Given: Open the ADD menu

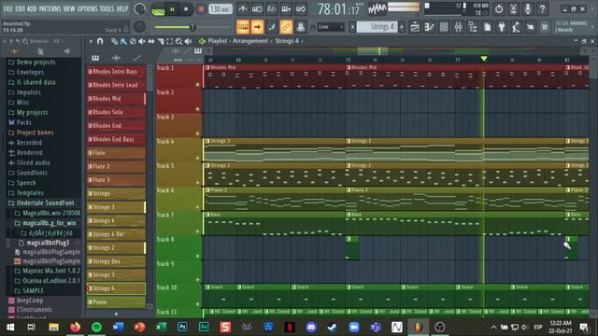Looking at the screenshot, I should 32,8.
